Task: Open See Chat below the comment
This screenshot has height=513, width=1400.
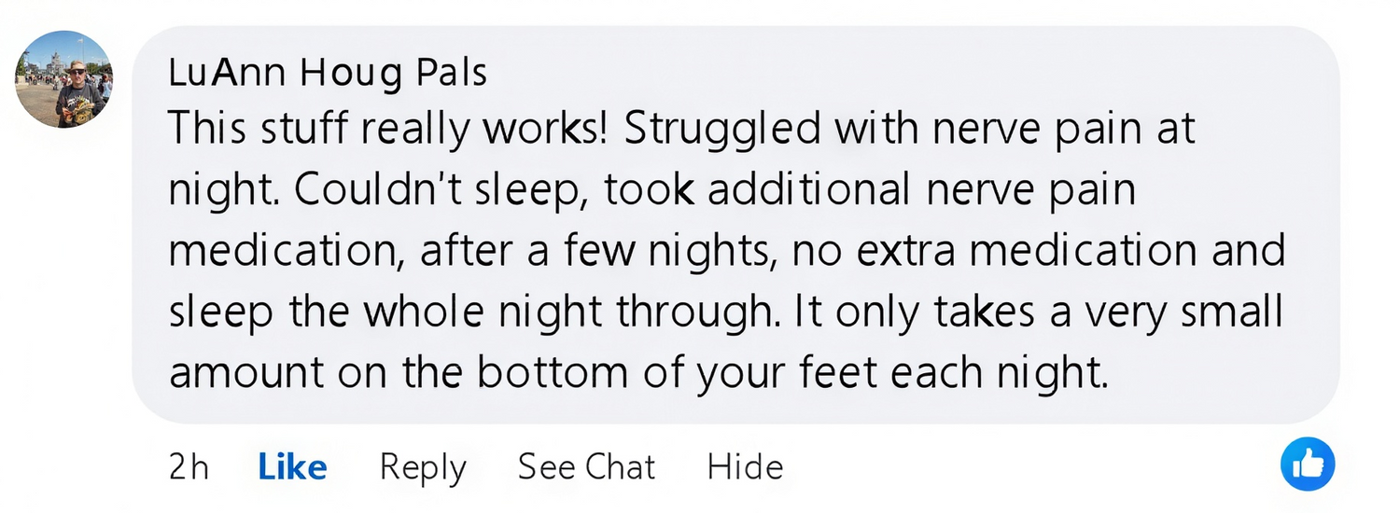Action: (x=586, y=466)
